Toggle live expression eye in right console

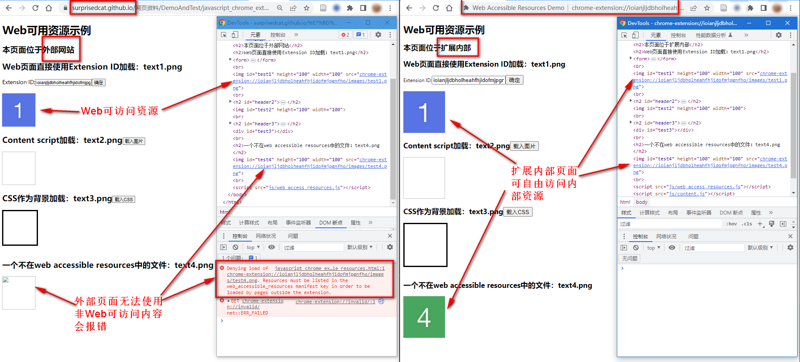point(672,247)
